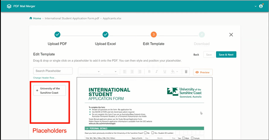The width and height of the screenshot is (269, 140).
Task: Toggle underline formatting
Action: pos(165,72)
